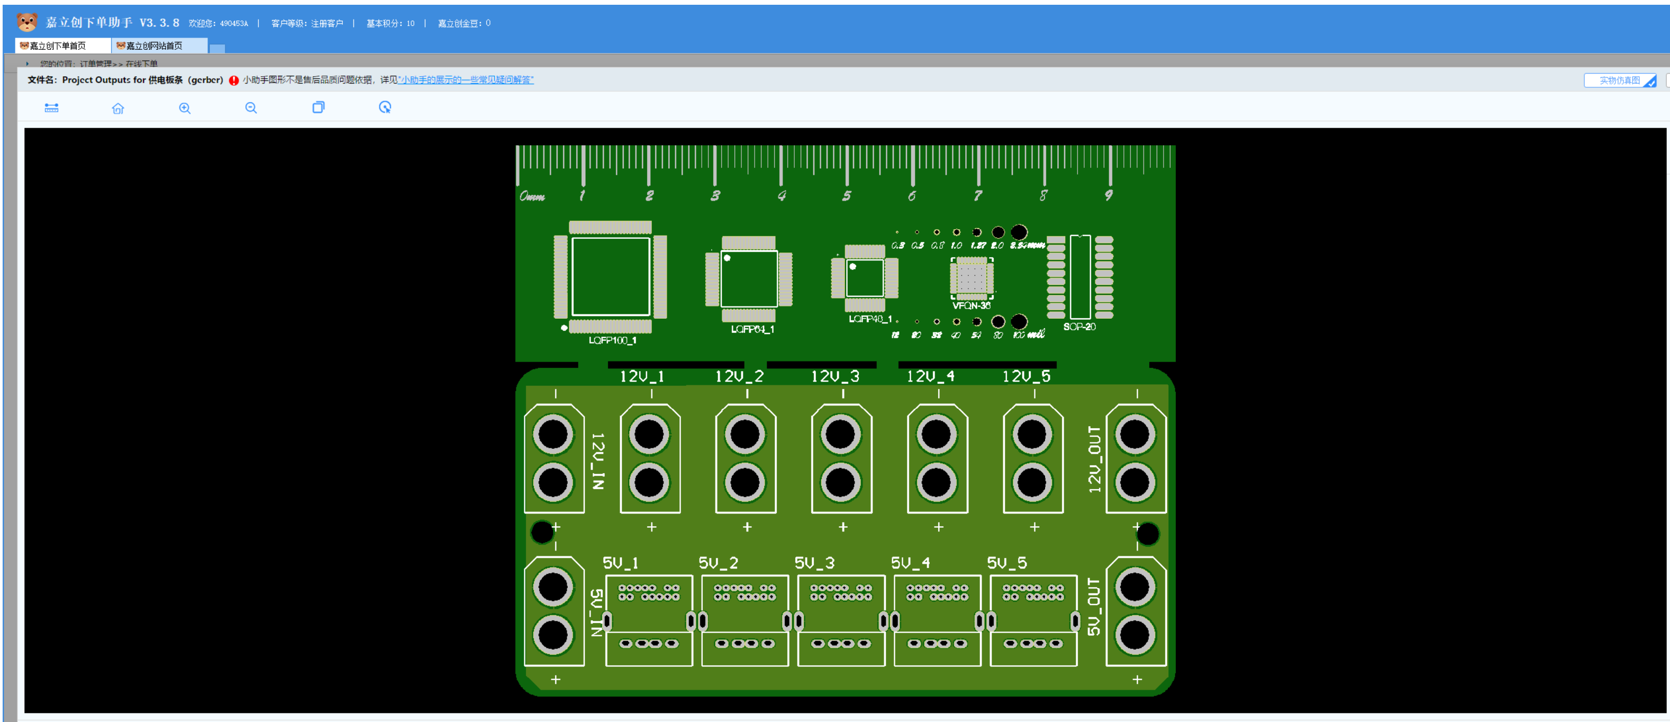Open 小助手的展示的一些常见疑问解答 link
This screenshot has width=1670, height=722.
click(x=466, y=80)
